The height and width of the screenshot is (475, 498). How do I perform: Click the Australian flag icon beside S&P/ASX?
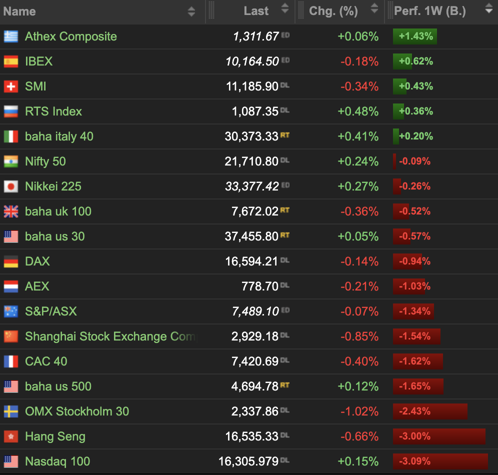tap(11, 311)
